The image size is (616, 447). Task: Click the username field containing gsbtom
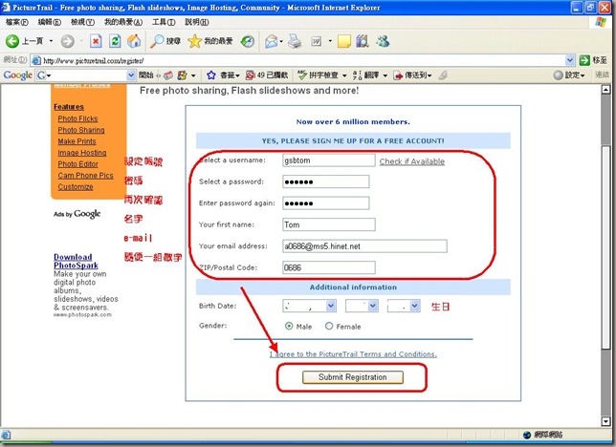tap(329, 160)
